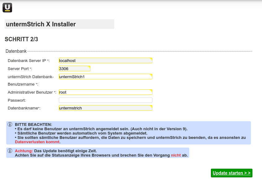Focus the empty Passwort input
262x182 pixels.
tap(105, 100)
